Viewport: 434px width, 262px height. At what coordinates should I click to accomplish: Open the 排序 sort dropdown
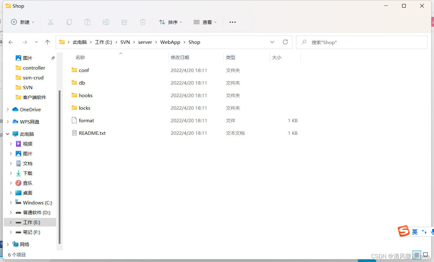coord(171,22)
